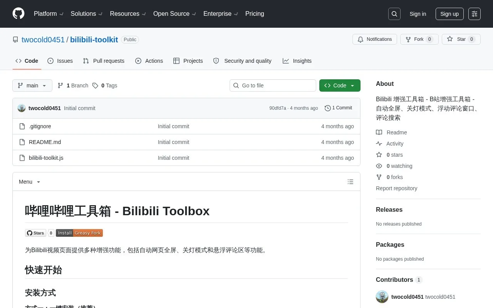
Task: Star the bilibili-toolkit repository
Action: click(461, 39)
